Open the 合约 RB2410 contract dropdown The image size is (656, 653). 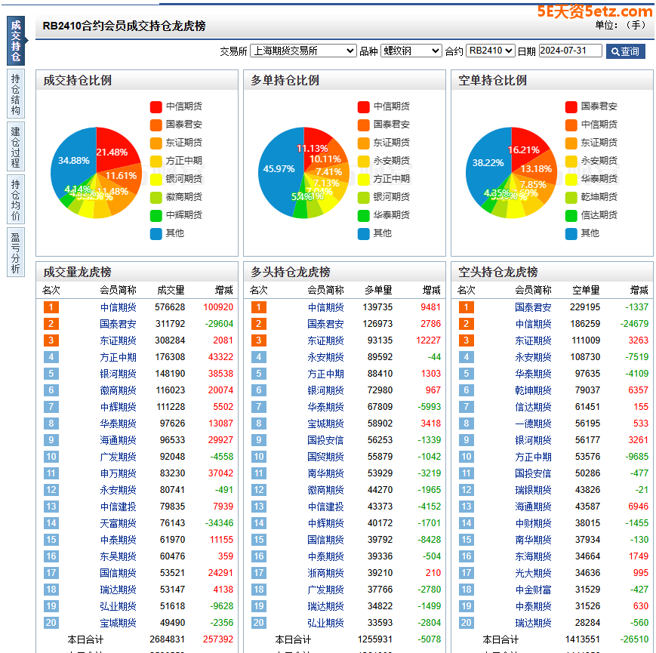tap(490, 51)
